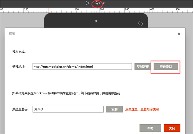
Task: Close the 提示 dialog with X icon
Action: point(179,34)
